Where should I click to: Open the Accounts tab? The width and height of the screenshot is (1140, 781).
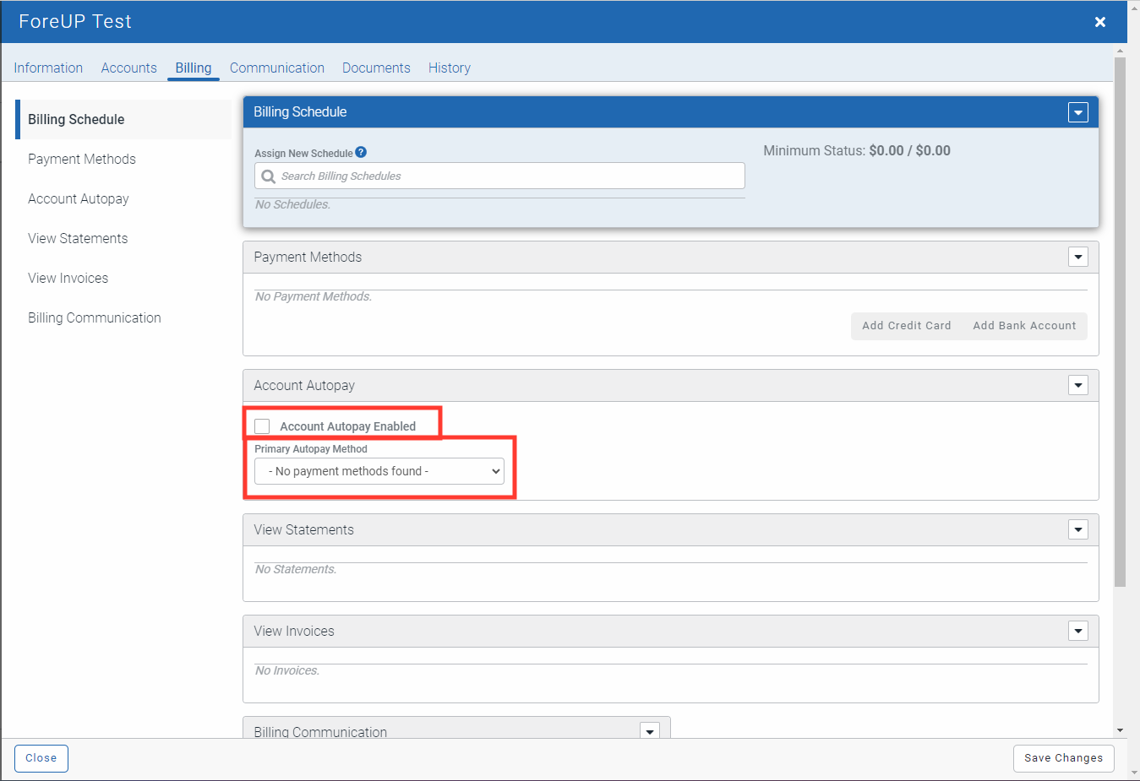pos(129,68)
